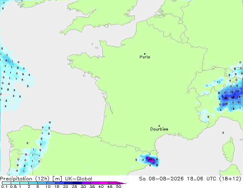Click the '13' precipitation value near the right edge

click(239, 97)
